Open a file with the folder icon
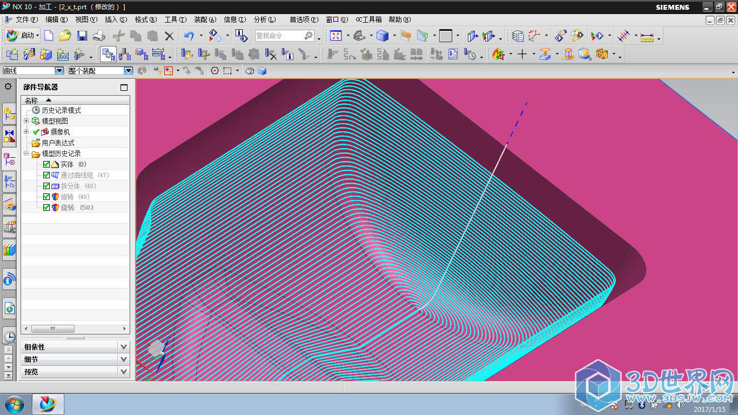The width and height of the screenshot is (738, 415). point(65,36)
